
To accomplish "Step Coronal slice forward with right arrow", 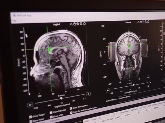I will pyautogui.click(x=151, y=83).
